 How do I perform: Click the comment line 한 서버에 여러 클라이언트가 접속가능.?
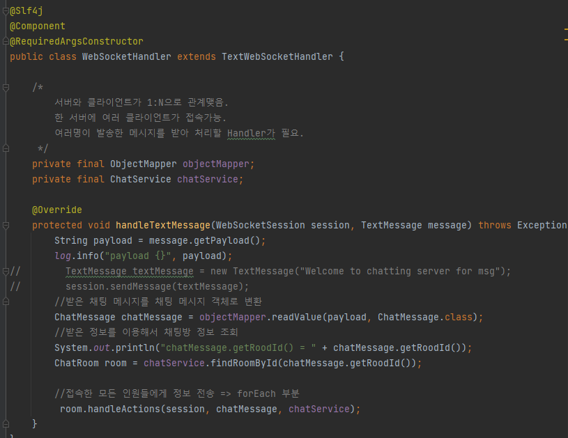(x=140, y=118)
